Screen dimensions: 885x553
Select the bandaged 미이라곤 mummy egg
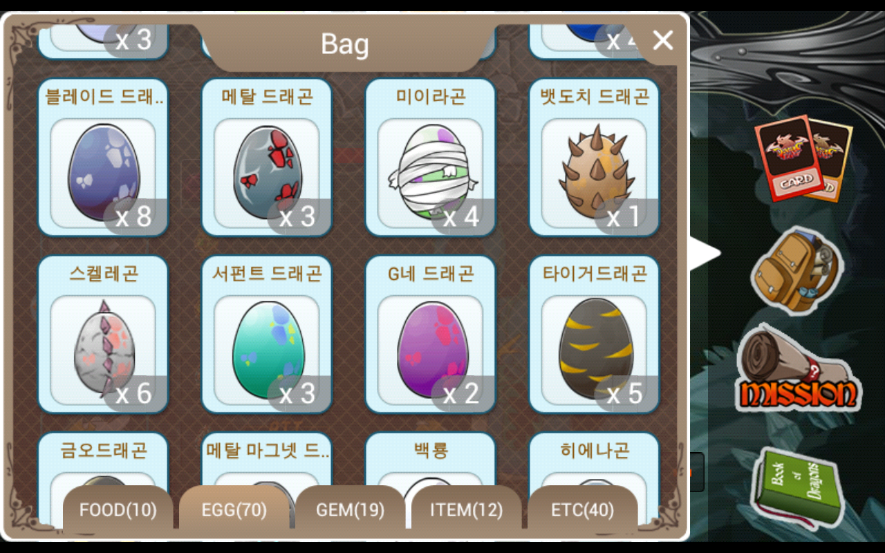click(x=430, y=158)
